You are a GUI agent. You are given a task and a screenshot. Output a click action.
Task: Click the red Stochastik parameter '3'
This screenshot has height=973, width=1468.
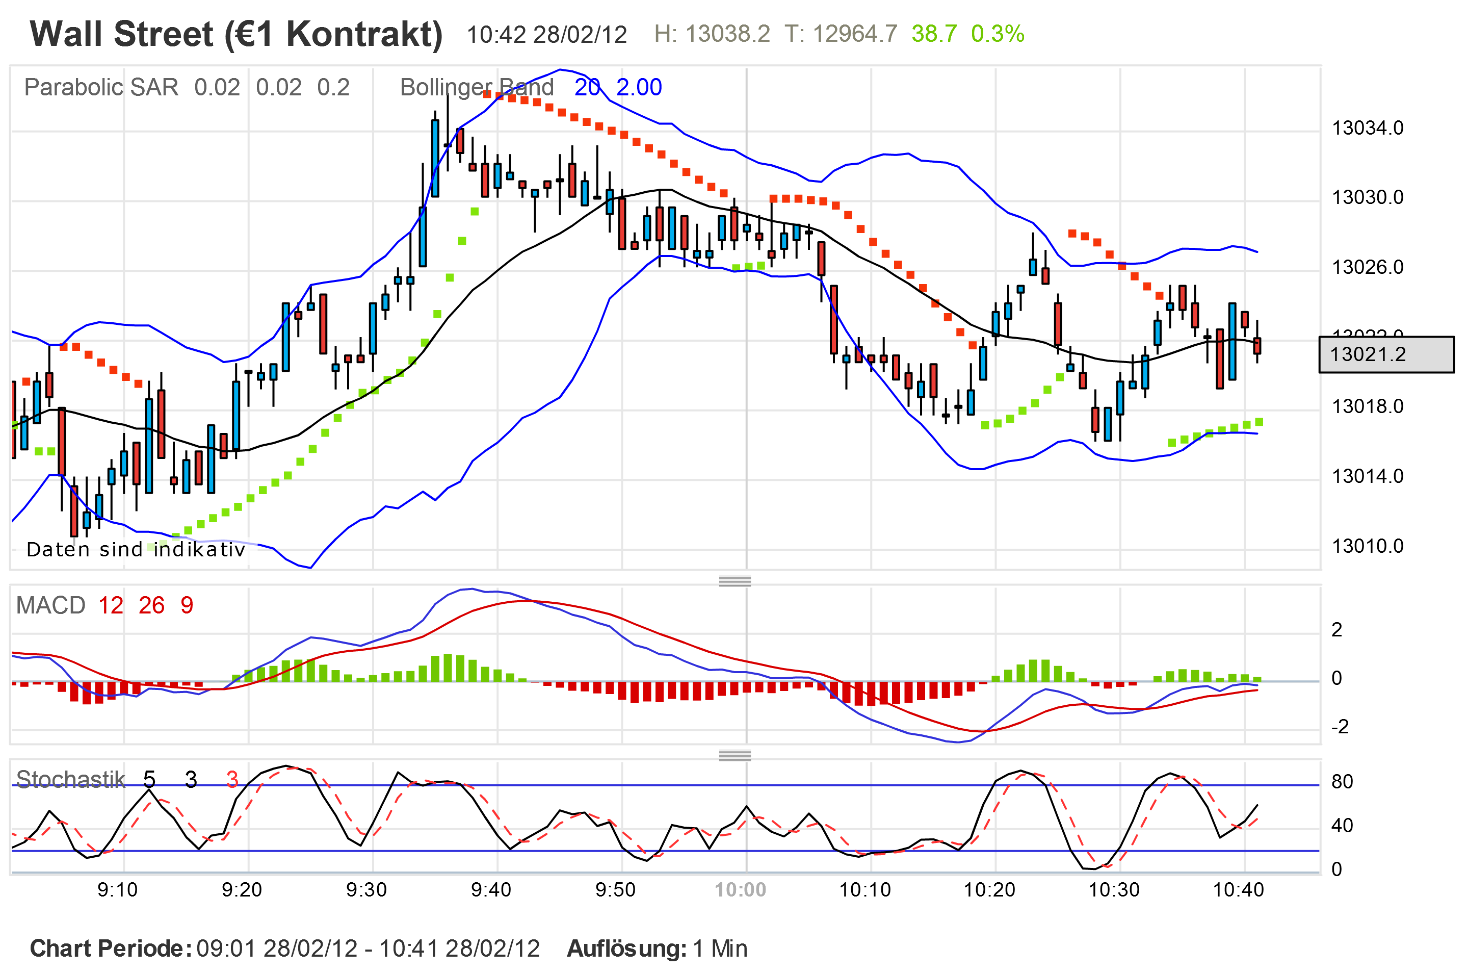[x=232, y=779]
